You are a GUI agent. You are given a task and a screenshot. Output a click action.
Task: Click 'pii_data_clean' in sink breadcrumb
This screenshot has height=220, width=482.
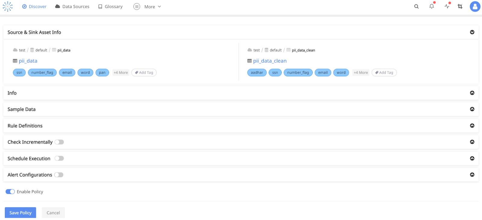[303, 50]
